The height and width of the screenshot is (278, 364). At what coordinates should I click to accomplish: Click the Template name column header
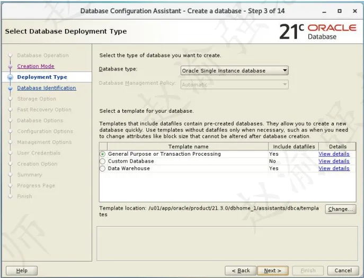(188, 147)
